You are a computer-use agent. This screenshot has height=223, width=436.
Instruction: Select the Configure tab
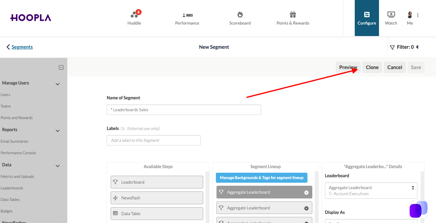[x=367, y=18]
